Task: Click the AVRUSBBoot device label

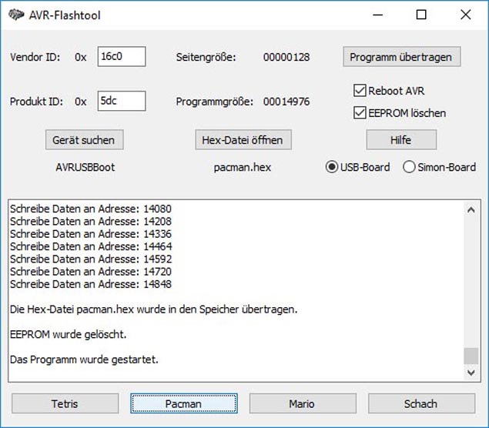Action: click(x=85, y=167)
